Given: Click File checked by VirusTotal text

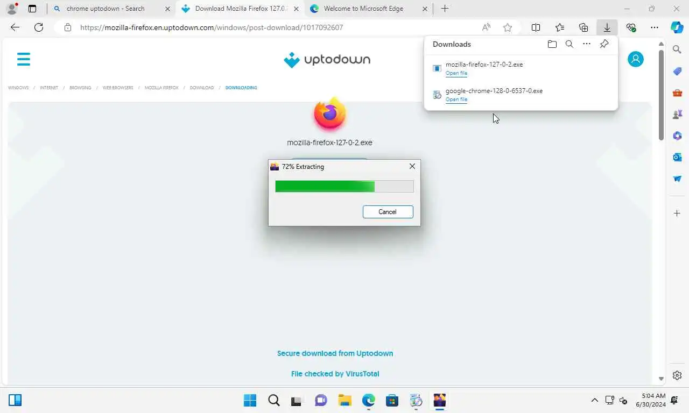Looking at the screenshot, I should point(335,374).
